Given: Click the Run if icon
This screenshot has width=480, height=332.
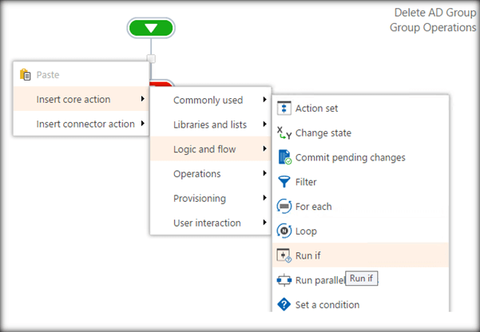Looking at the screenshot, I should [284, 255].
